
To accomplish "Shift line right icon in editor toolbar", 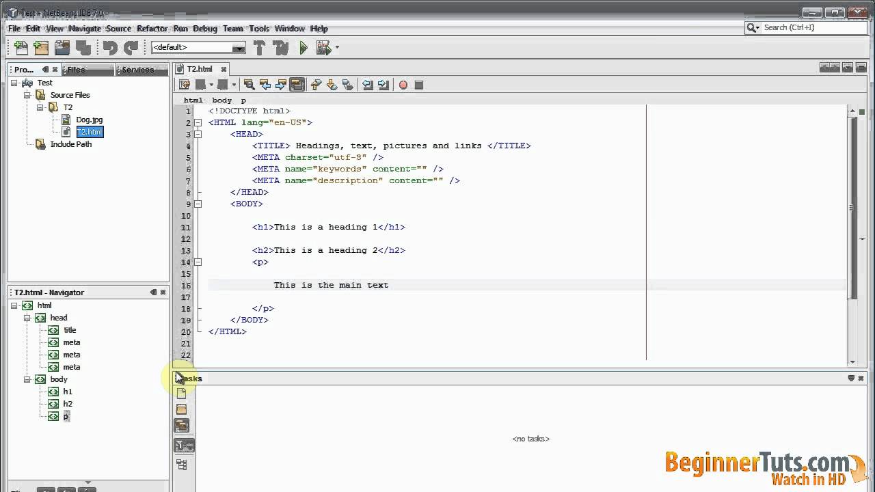I will (x=383, y=85).
